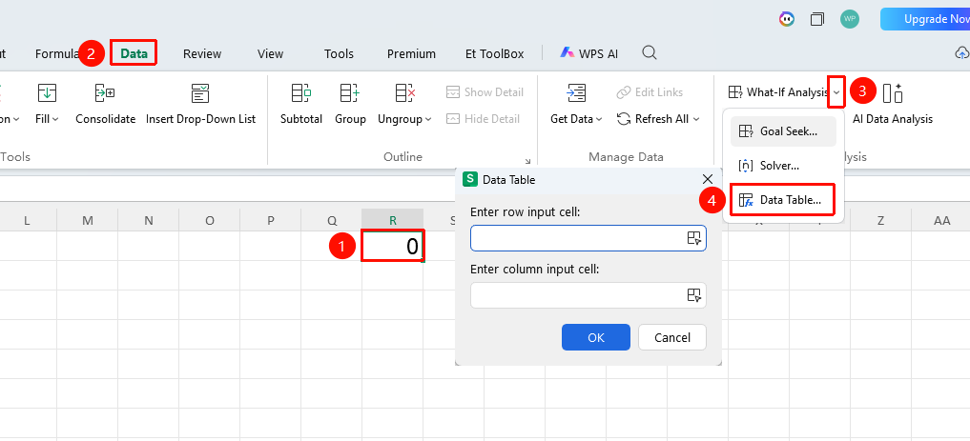Click the WP user avatar
Image resolution: width=970 pixels, height=441 pixels.
(850, 18)
